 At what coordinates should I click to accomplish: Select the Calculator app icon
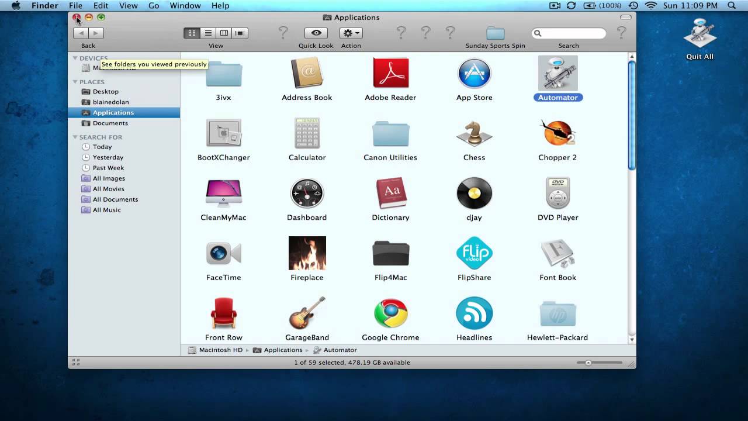click(x=307, y=133)
